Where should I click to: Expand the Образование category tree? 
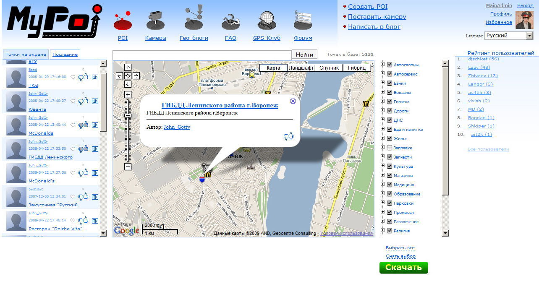coord(382,194)
